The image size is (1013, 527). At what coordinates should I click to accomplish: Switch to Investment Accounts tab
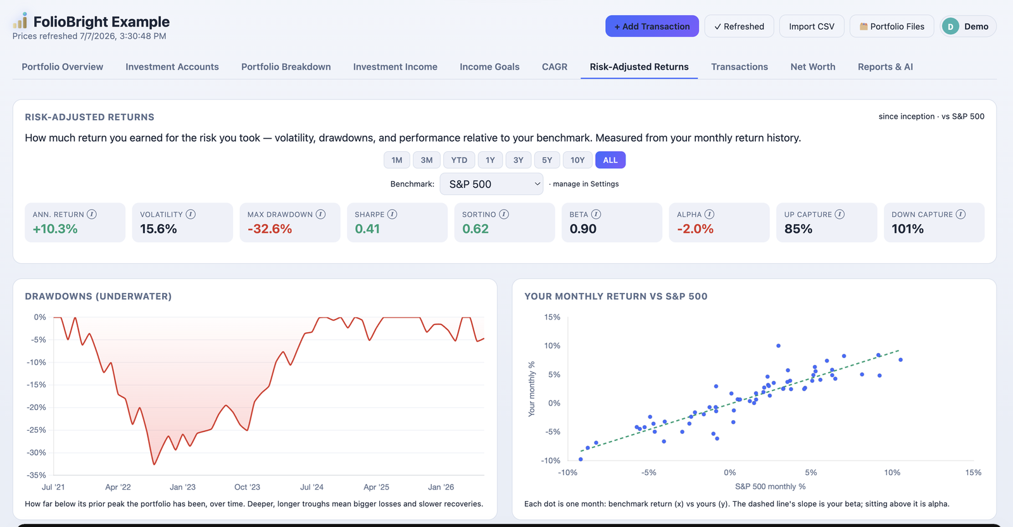(x=172, y=66)
